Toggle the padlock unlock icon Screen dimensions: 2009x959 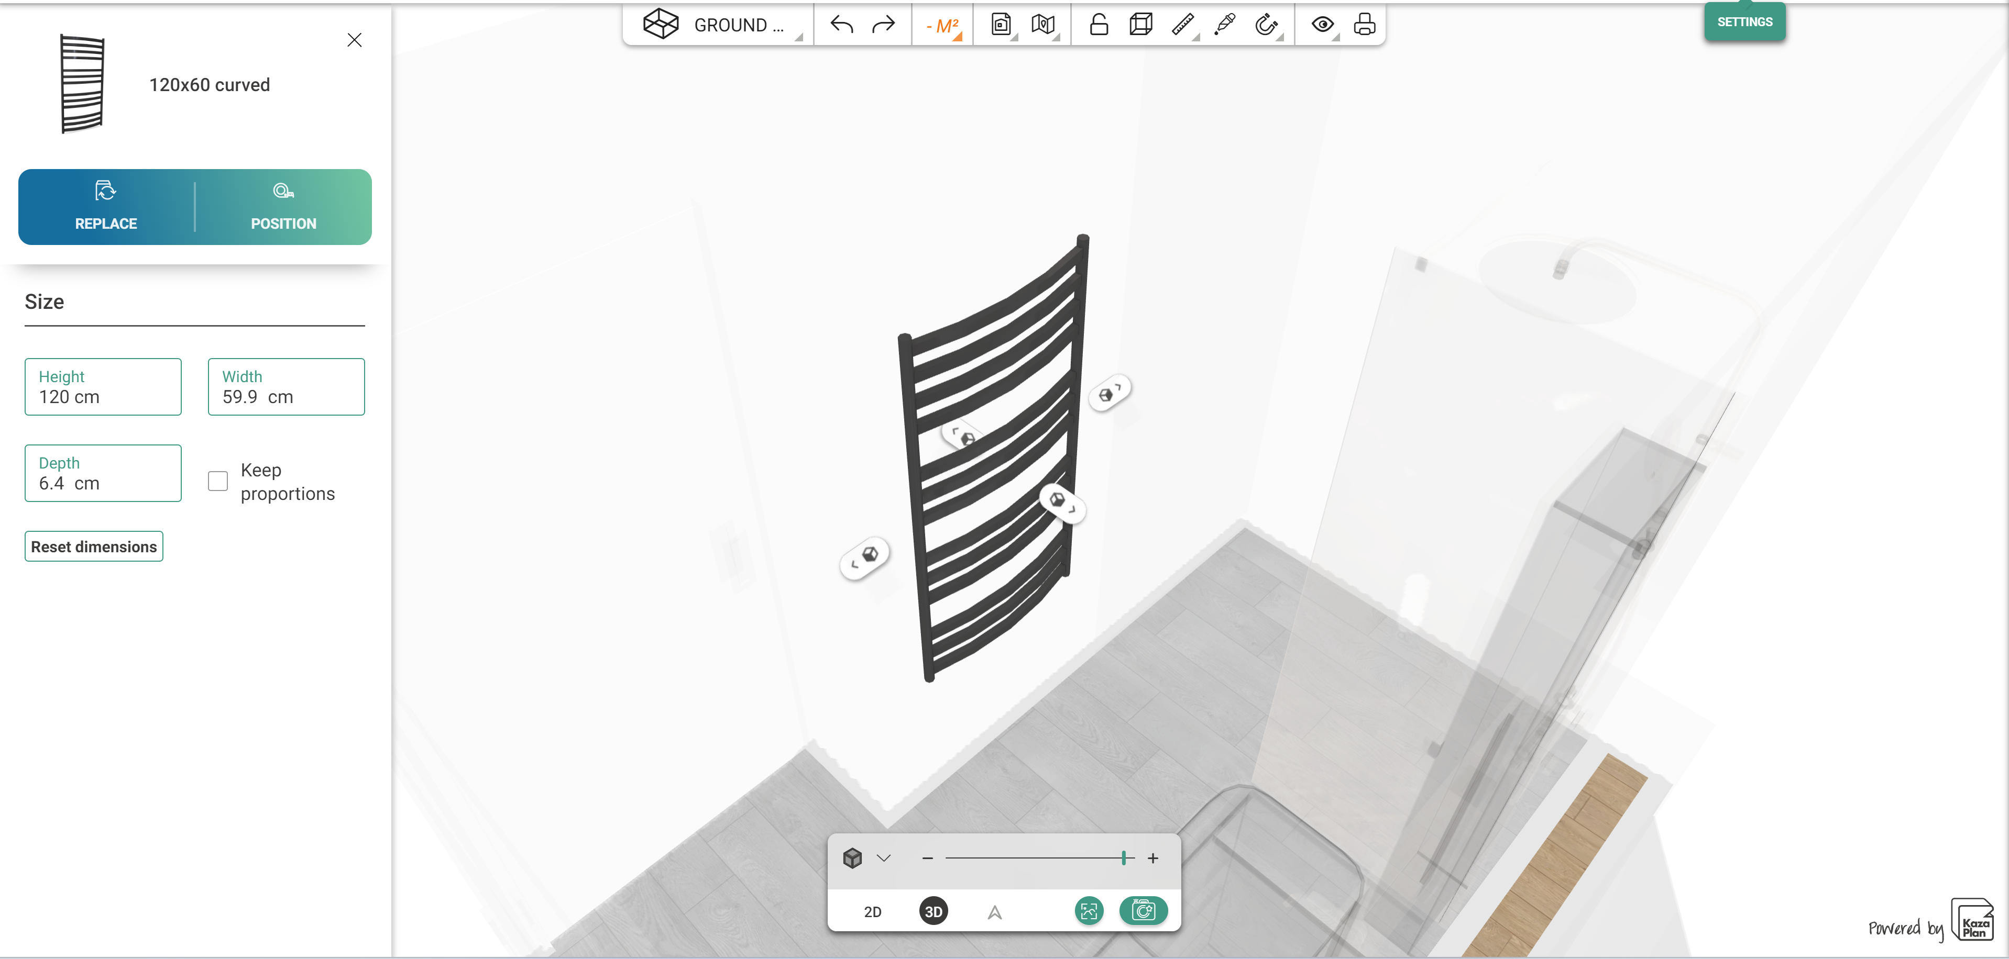[x=1099, y=25]
